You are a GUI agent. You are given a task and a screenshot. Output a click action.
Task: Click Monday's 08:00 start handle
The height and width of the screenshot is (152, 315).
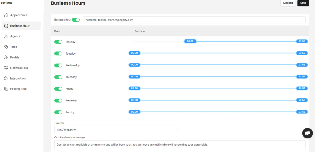pyautogui.click(x=190, y=41)
